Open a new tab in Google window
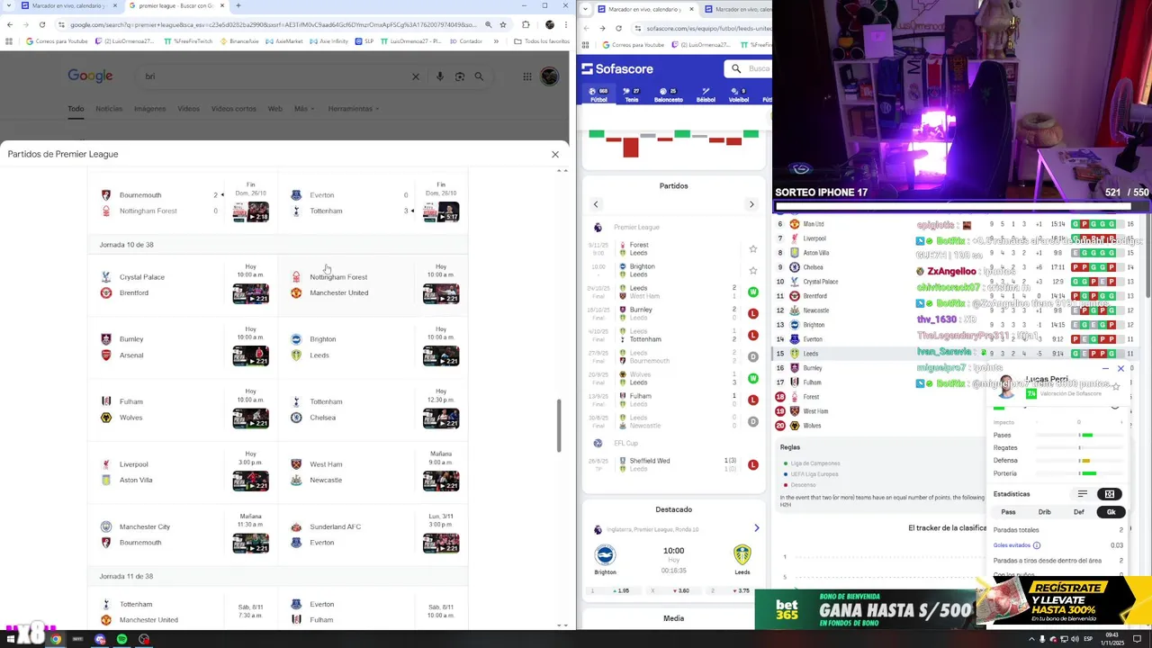Viewport: 1152px width, 648px height. pos(238,5)
